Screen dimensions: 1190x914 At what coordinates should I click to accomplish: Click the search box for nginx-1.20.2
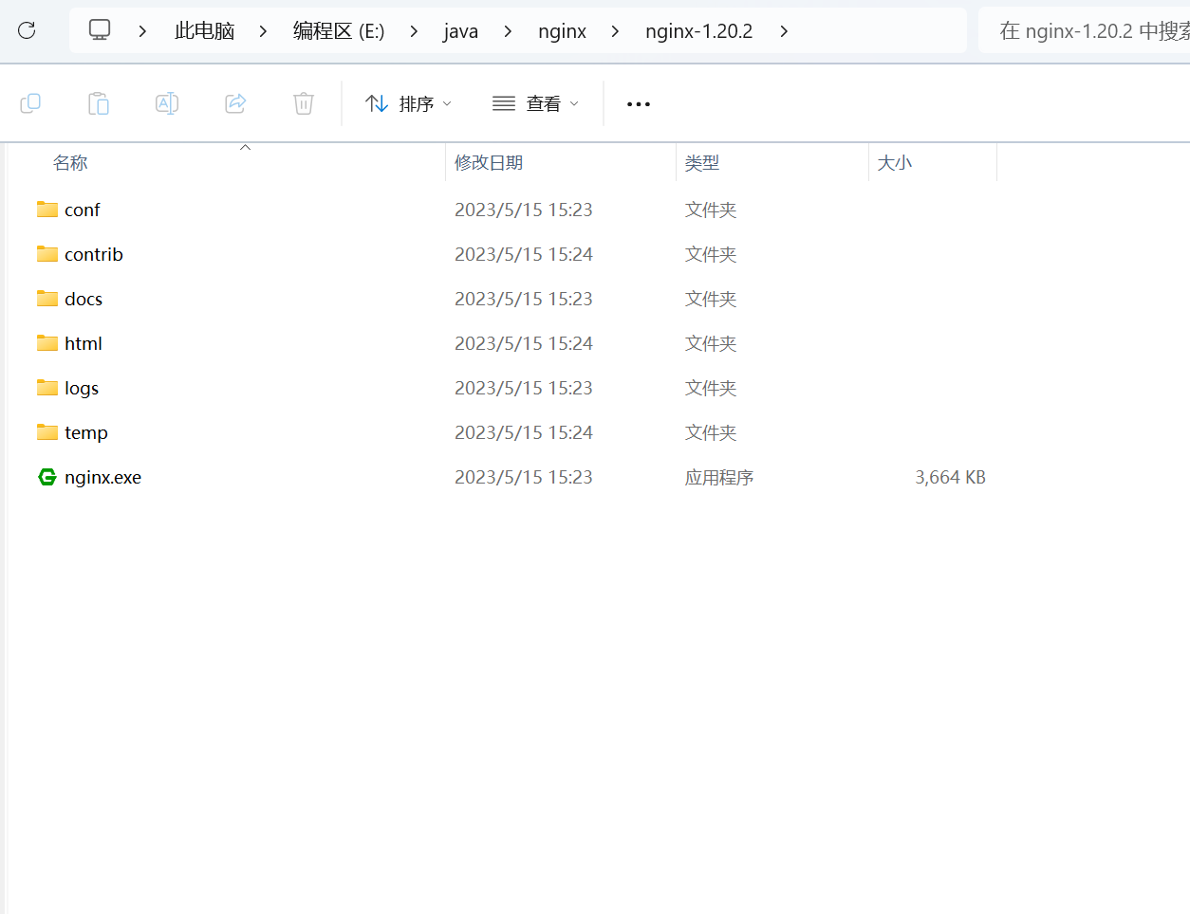[1084, 31]
